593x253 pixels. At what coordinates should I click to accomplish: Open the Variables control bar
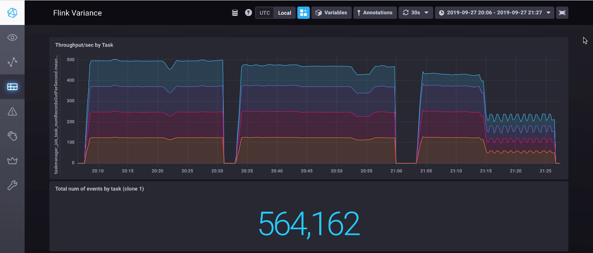tap(331, 13)
